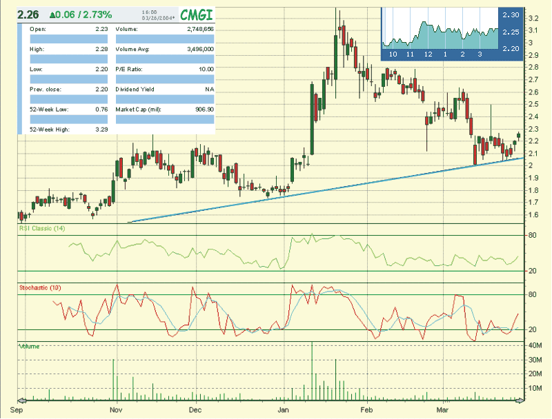Click the 52-Week High value 3.29
This screenshot has width=552, height=419.
point(101,130)
